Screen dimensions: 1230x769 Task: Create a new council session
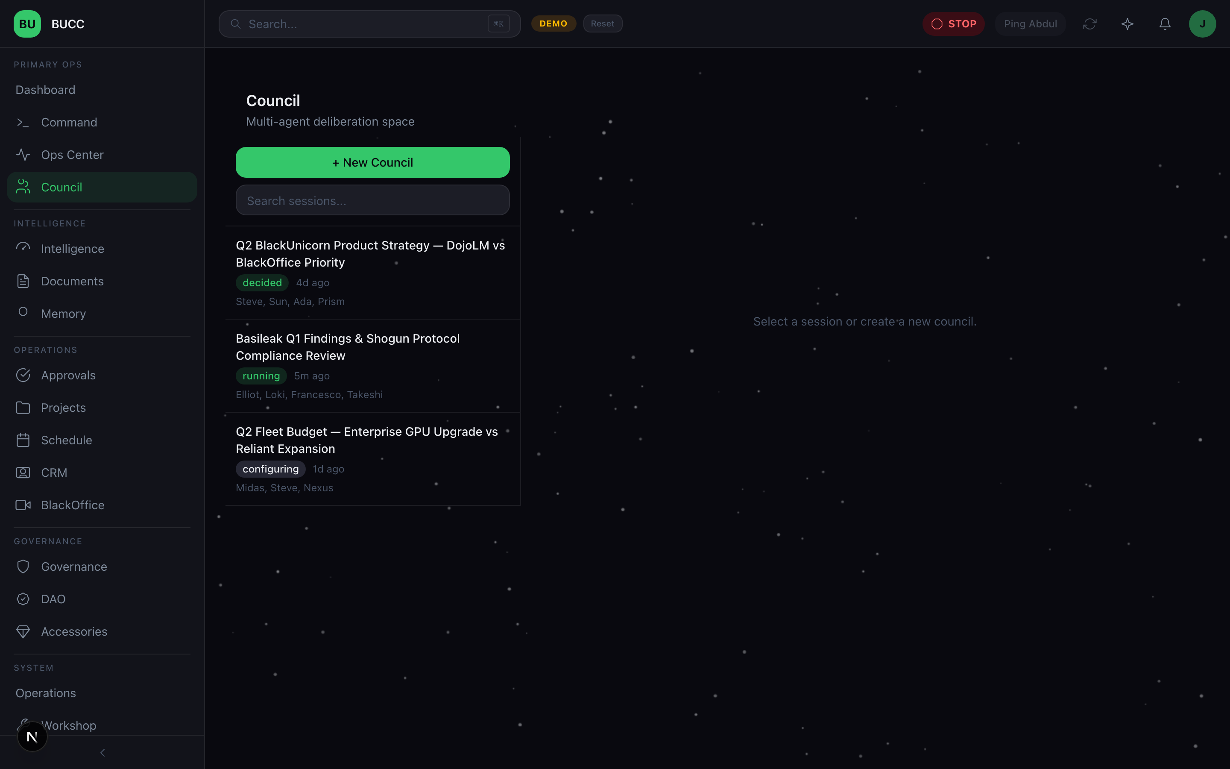click(372, 162)
